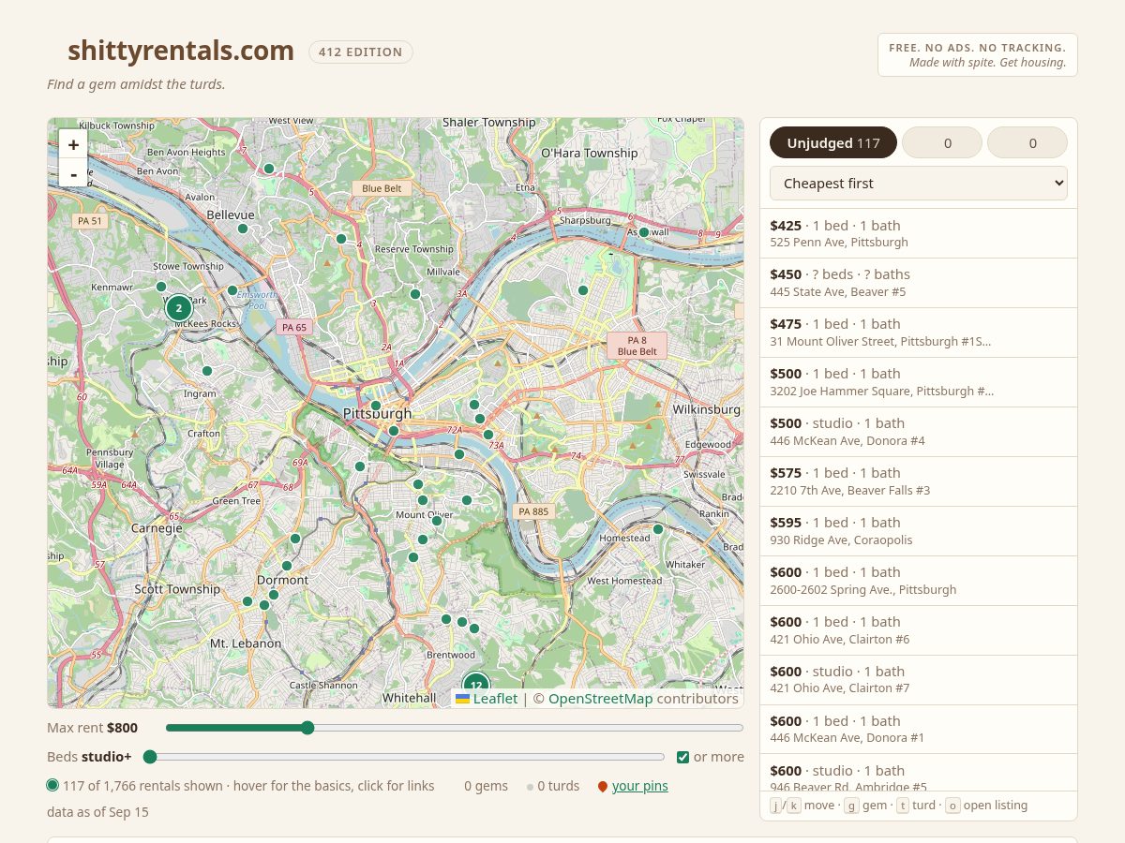Open the cluster marker labeled 2 near McKees Rocks

pos(179,308)
